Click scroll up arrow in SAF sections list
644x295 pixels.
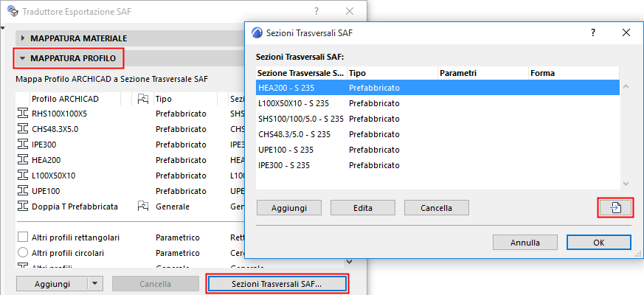(x=626, y=87)
